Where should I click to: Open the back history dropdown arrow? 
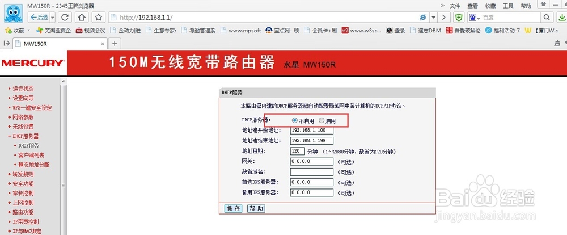tap(53, 17)
